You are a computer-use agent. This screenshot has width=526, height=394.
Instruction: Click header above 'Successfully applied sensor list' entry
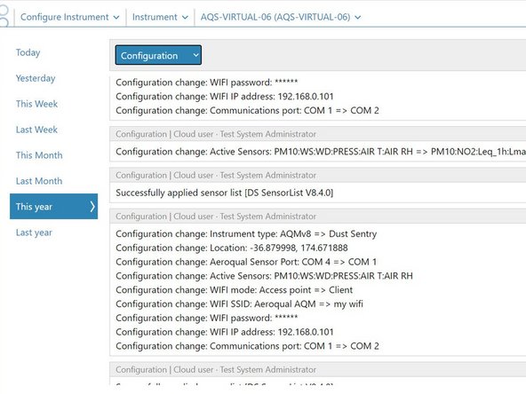click(318, 175)
